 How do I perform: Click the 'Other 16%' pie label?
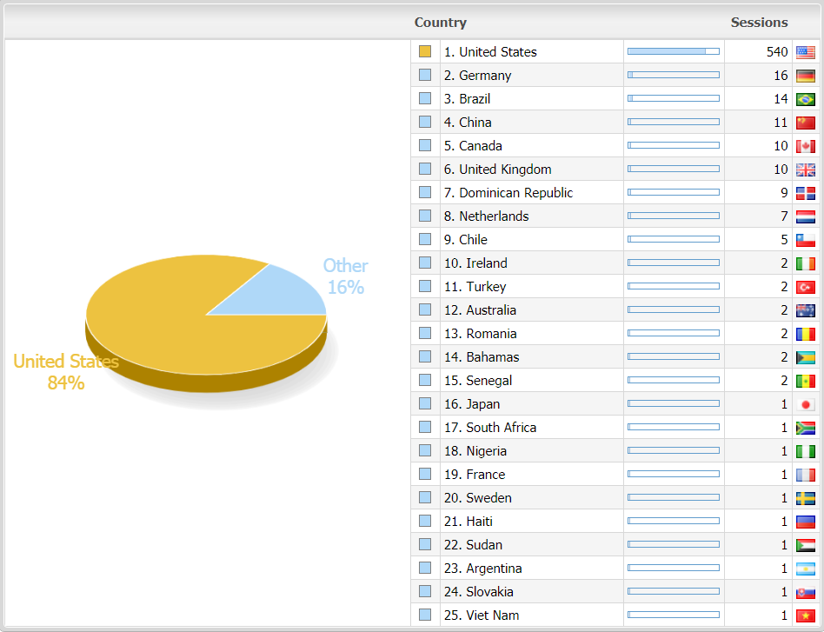[345, 276]
